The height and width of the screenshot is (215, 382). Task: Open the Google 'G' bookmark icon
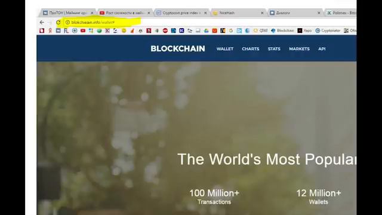point(231,30)
